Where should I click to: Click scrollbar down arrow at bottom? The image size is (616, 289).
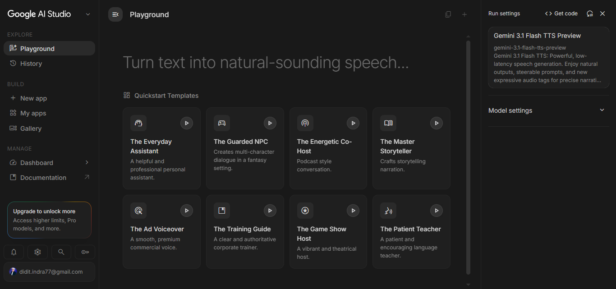(468, 284)
